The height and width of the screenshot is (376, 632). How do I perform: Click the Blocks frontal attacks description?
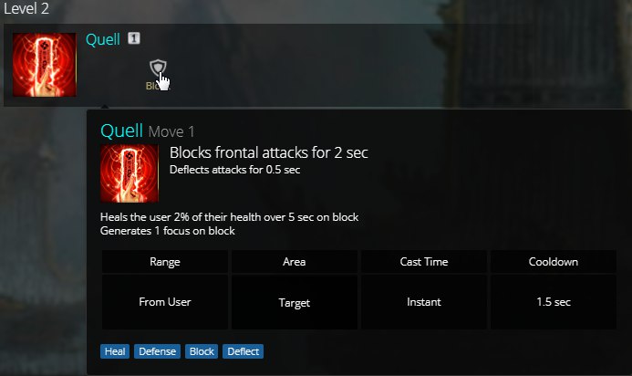[x=269, y=152]
